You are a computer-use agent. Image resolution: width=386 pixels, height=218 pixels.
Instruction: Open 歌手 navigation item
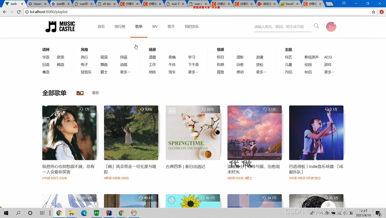[171, 26]
